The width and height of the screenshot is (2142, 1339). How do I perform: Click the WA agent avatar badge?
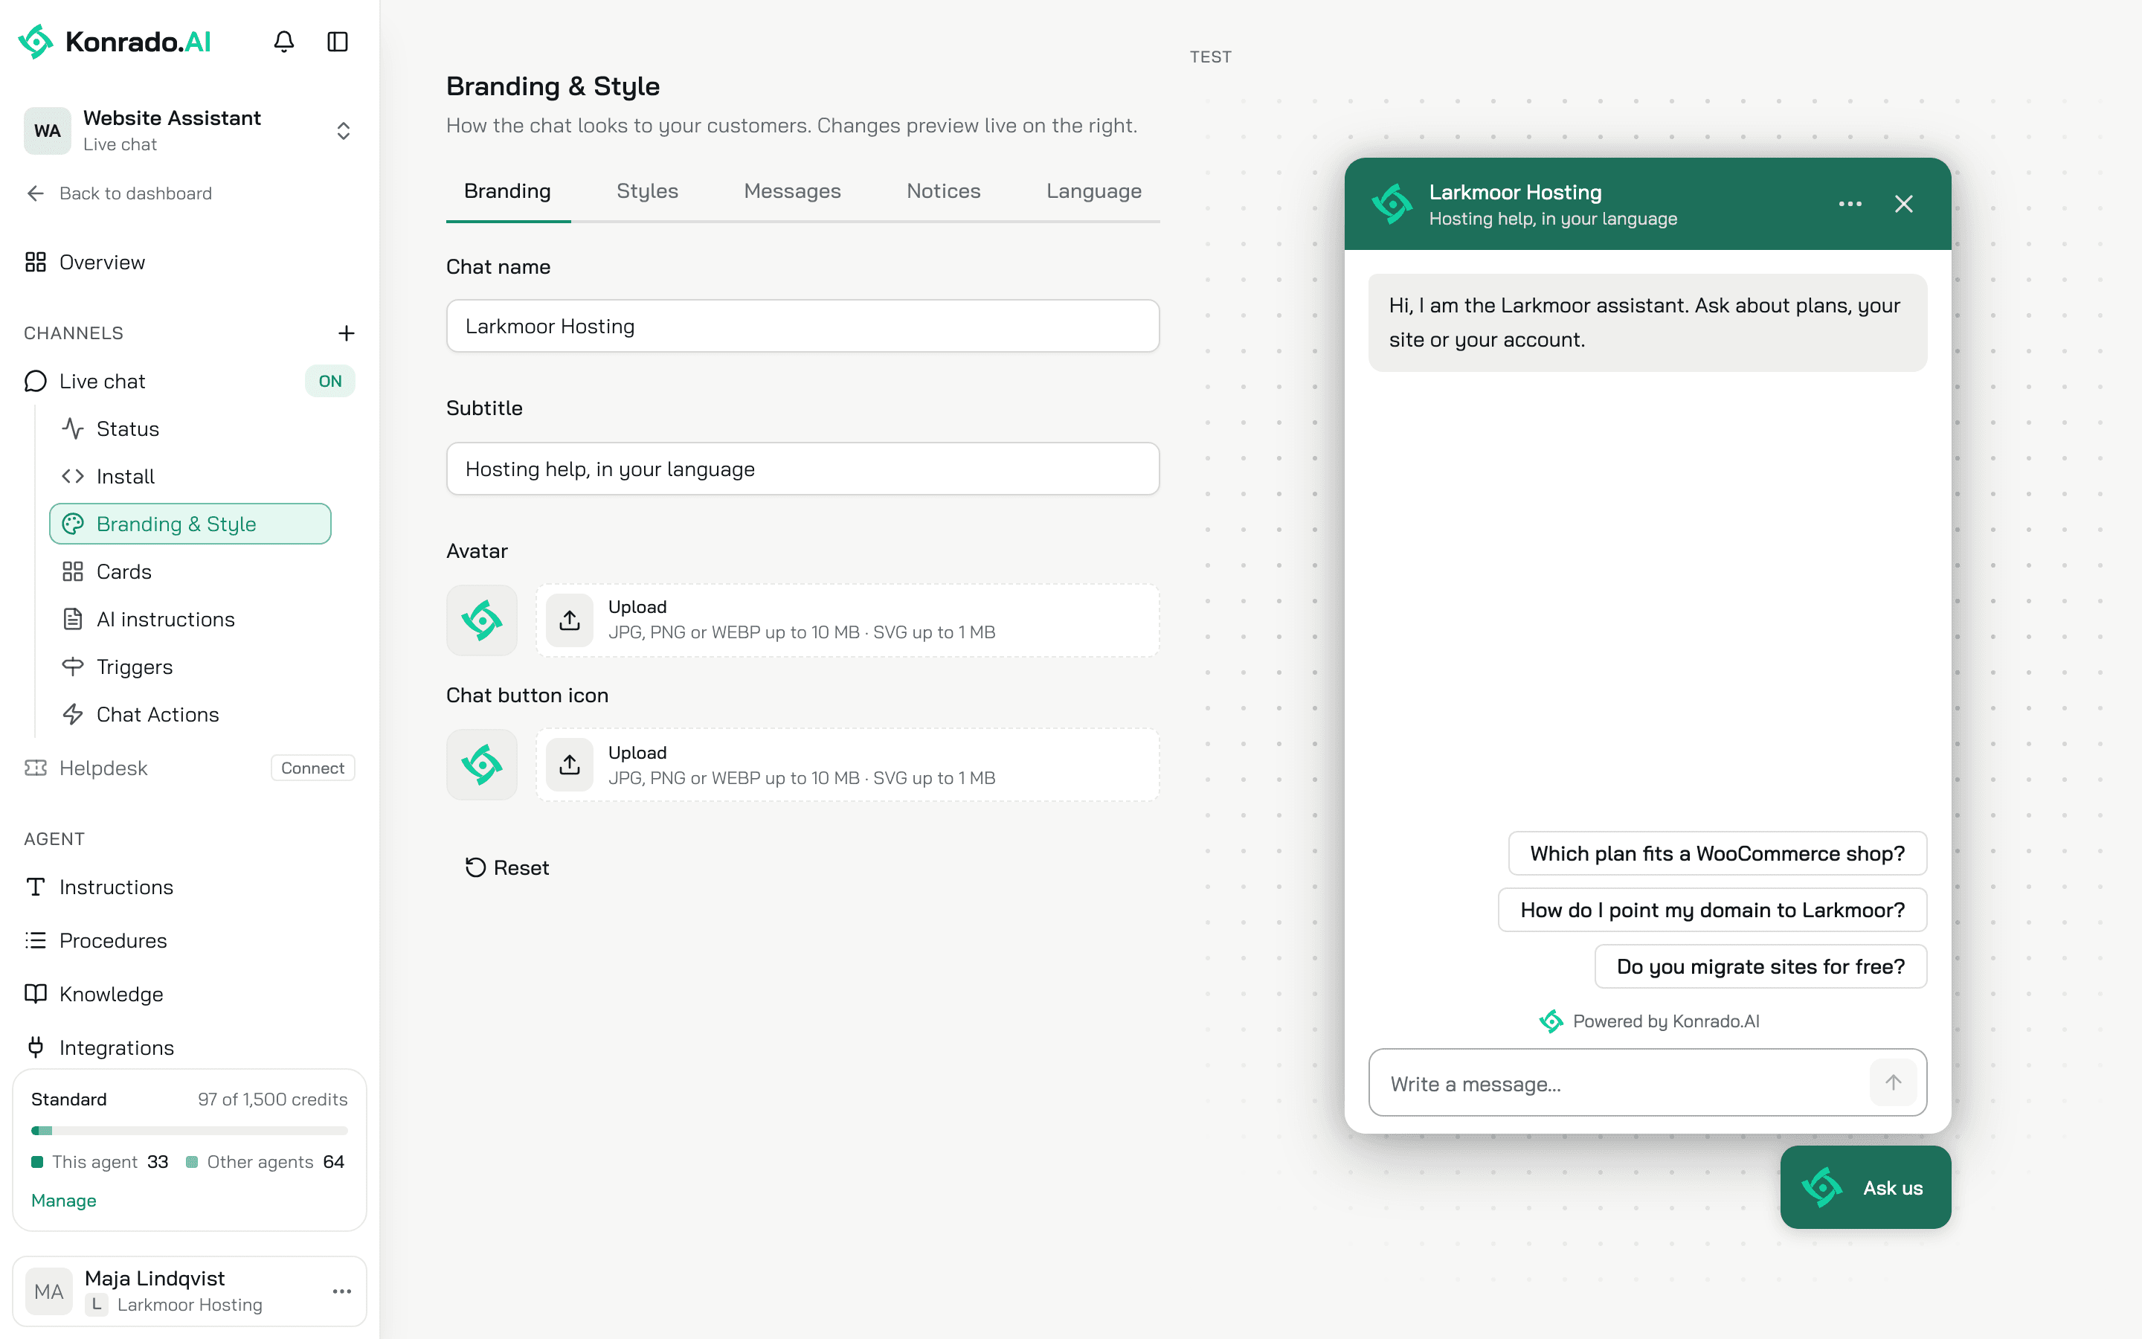point(48,131)
